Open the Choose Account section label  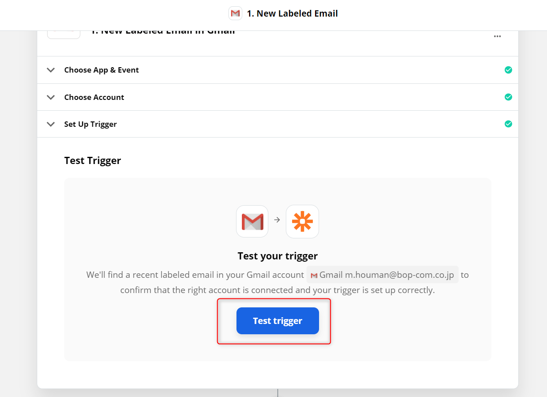tap(94, 97)
